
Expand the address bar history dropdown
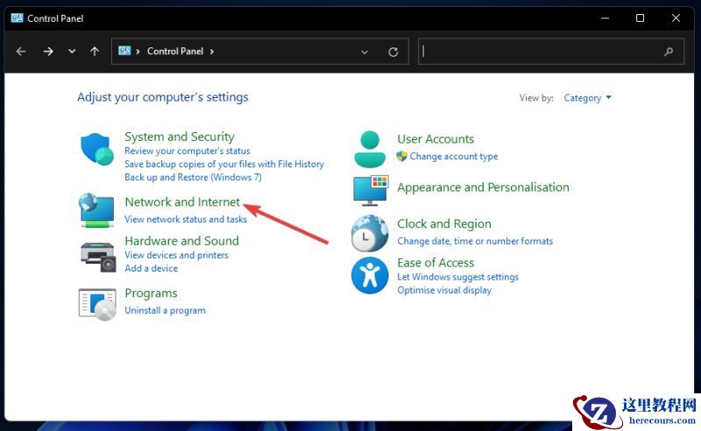pyautogui.click(x=365, y=52)
